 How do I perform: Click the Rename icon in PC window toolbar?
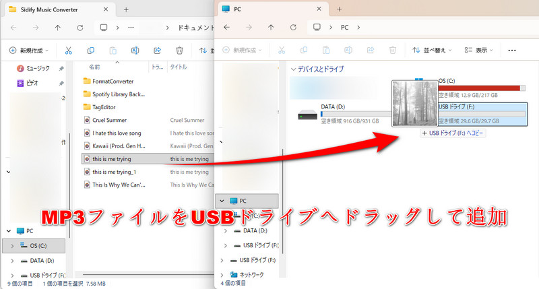coord(348,50)
